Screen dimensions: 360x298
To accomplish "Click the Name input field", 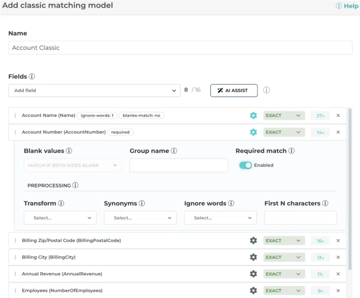I will pos(180,48).
